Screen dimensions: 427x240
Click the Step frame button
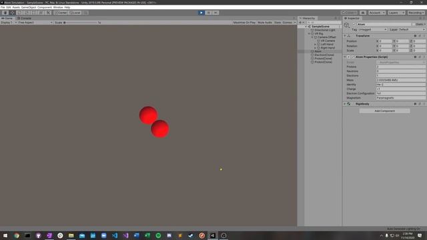[x=216, y=13]
